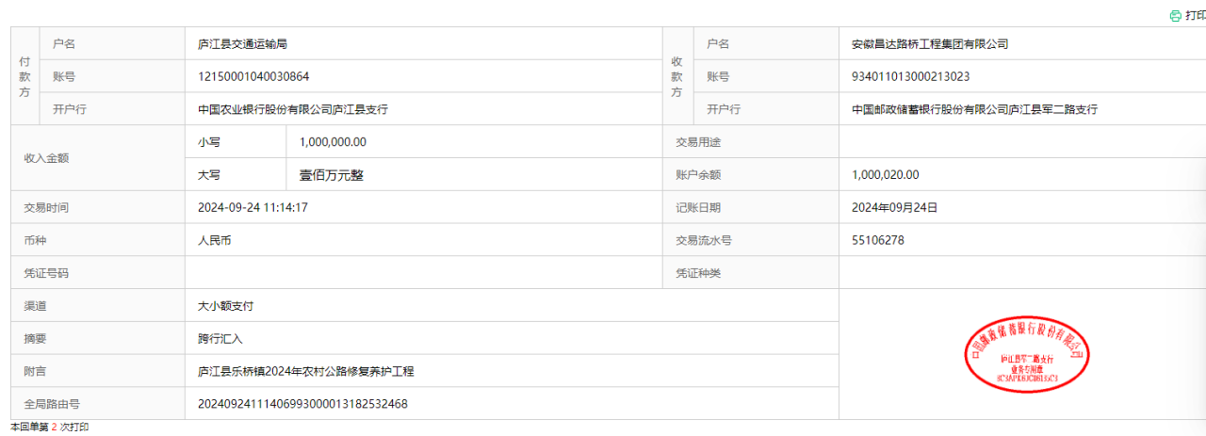Image resolution: width=1206 pixels, height=436 pixels.
Task: Click the 打印 print label text
Action: (1196, 15)
